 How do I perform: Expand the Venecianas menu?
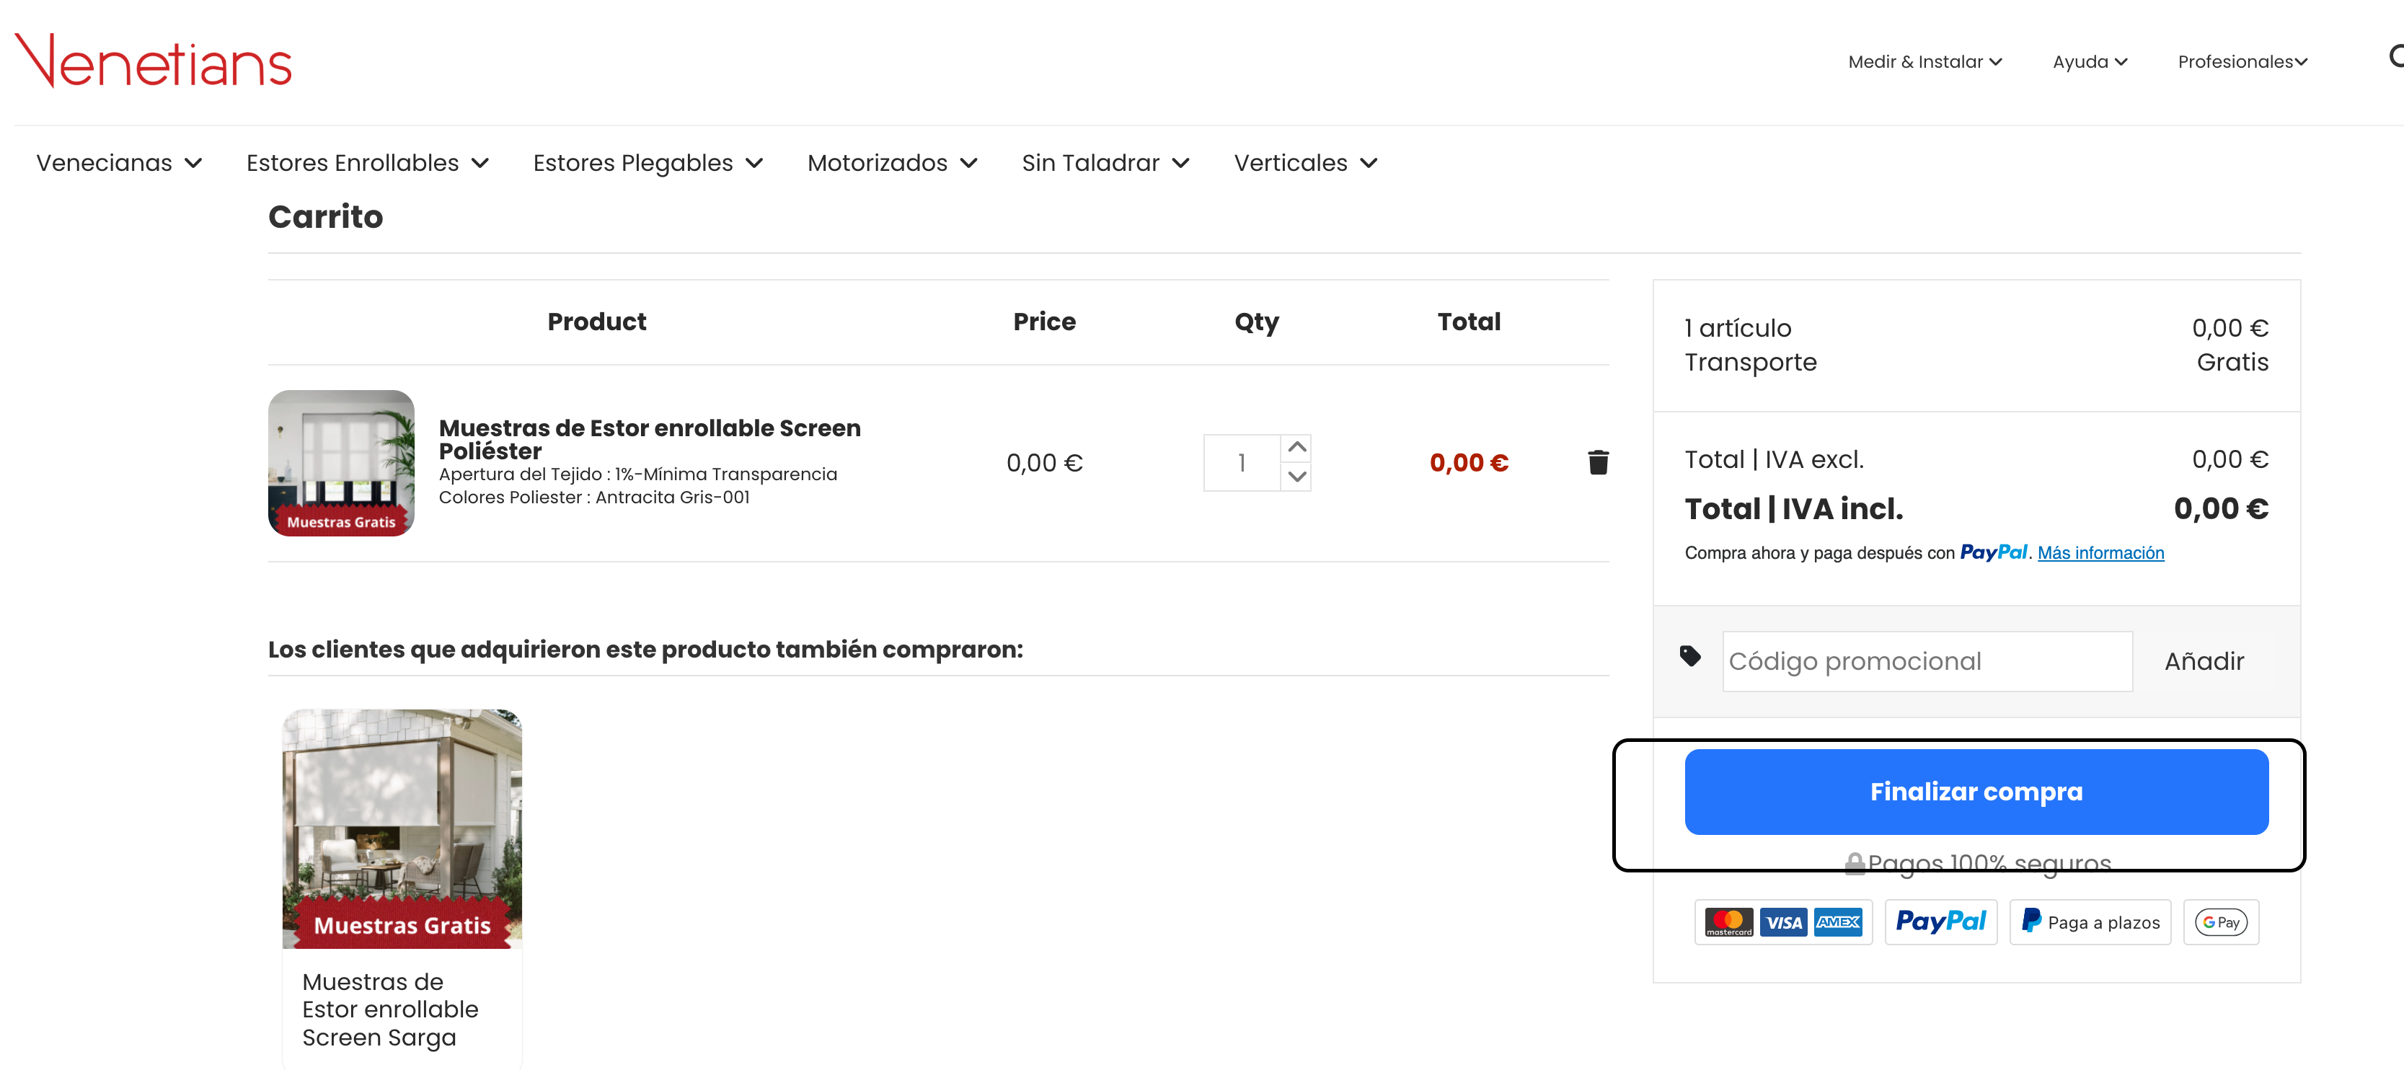120,163
